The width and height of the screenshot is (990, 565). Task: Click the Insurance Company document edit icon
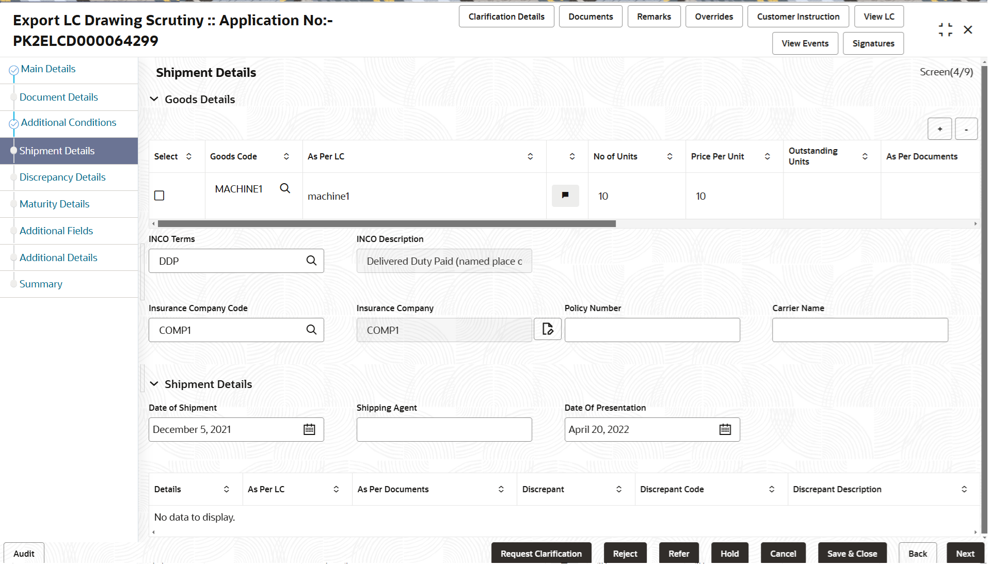click(548, 329)
